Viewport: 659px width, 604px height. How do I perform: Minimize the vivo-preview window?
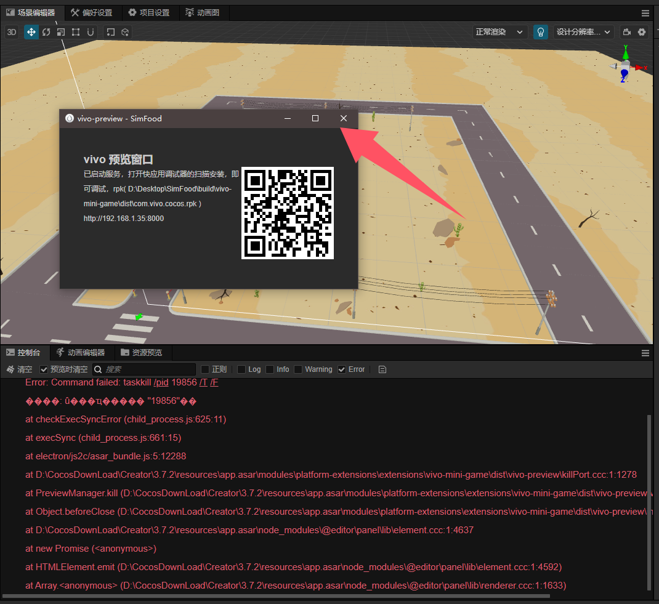[x=288, y=118]
